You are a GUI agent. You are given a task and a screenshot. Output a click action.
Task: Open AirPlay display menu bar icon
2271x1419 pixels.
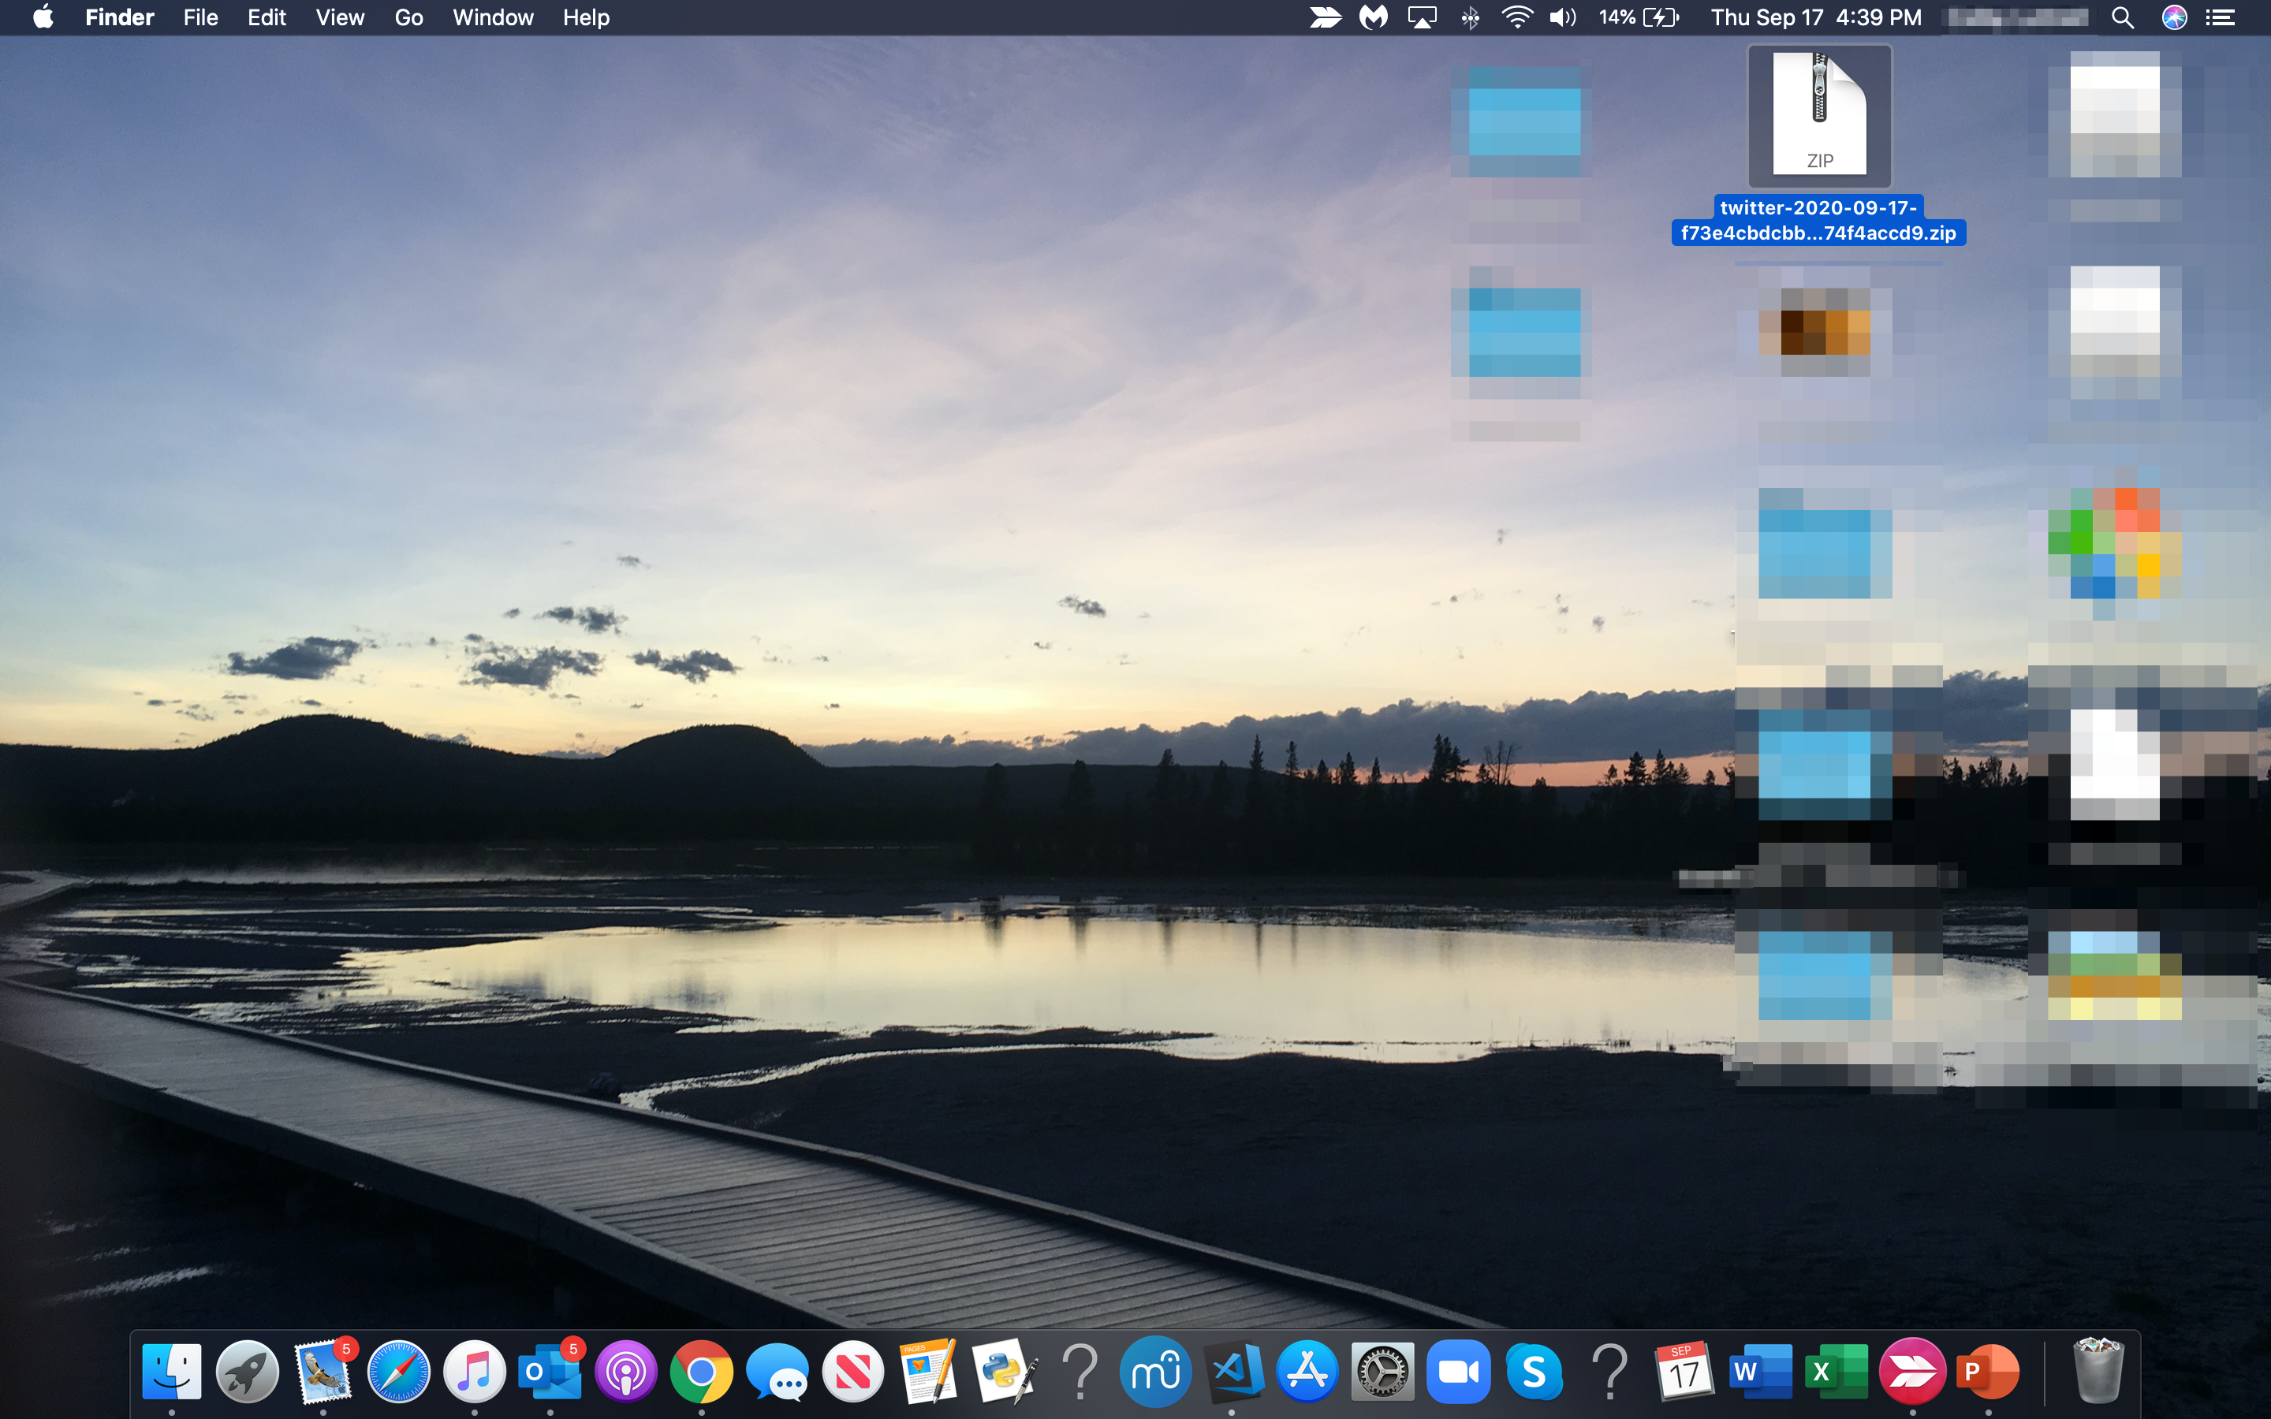[x=1422, y=18]
